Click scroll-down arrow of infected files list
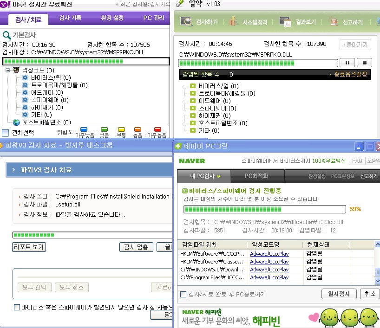 pos(377,281)
